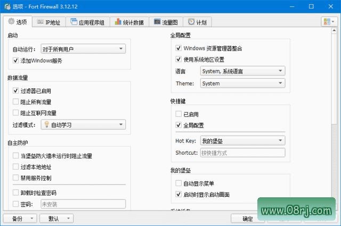Expand 语言 dropdown showing System, 系统语言
Image resolution: width=341 pixels, height=226 pixels.
[243, 71]
